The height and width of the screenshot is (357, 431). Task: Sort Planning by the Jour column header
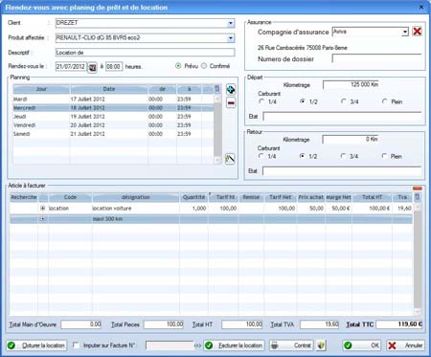tap(41, 89)
